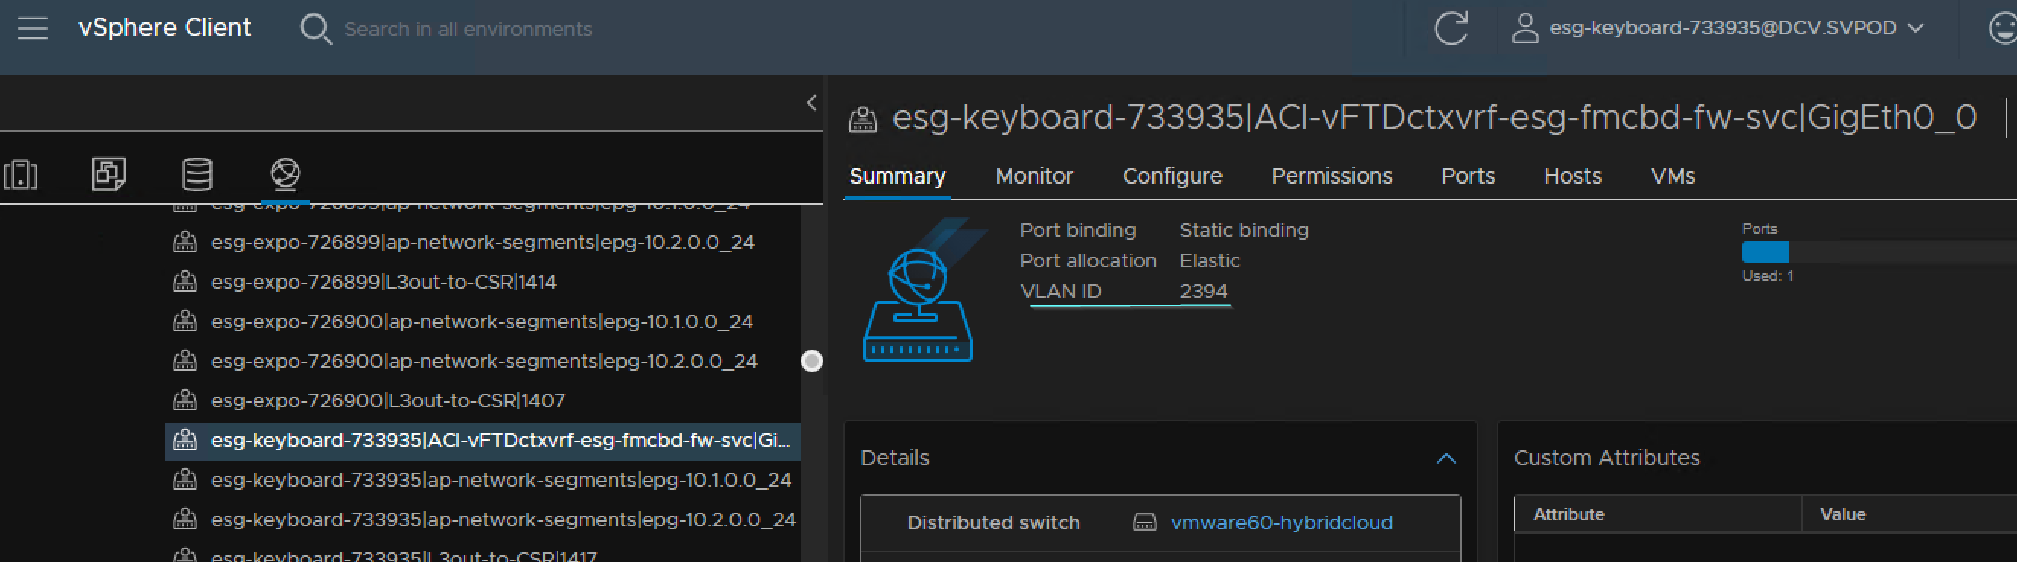Show the Ports tab

1468,176
